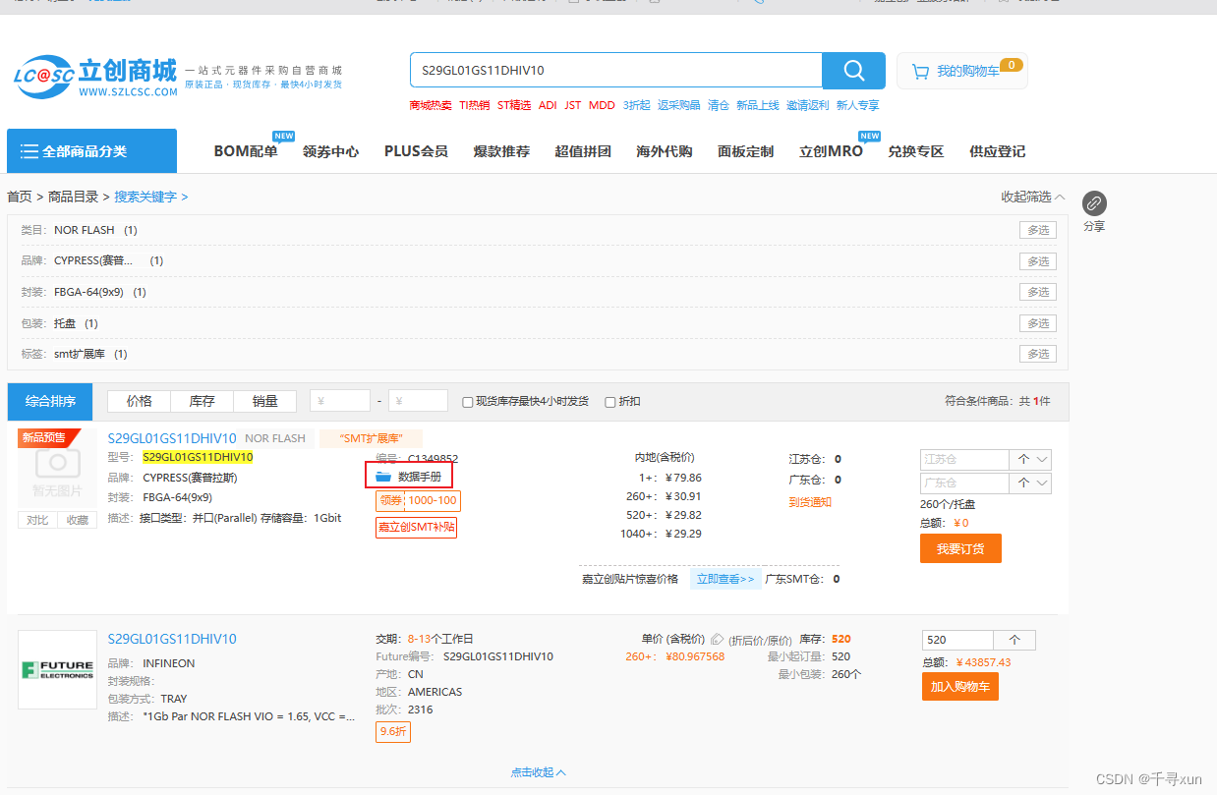Click the 广东仓 quantity input

(x=964, y=483)
